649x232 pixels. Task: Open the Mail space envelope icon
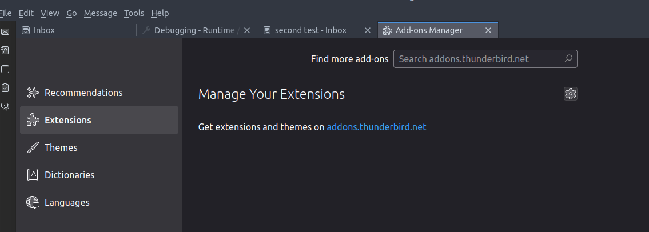[x=5, y=32]
